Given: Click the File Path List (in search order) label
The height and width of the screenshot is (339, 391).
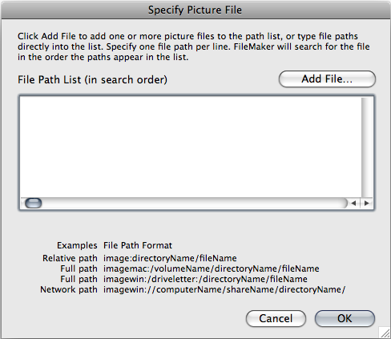Looking at the screenshot, I should click(x=92, y=79).
